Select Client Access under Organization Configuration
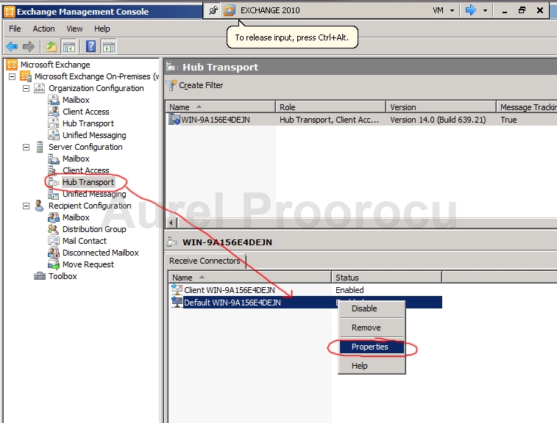 coord(85,112)
